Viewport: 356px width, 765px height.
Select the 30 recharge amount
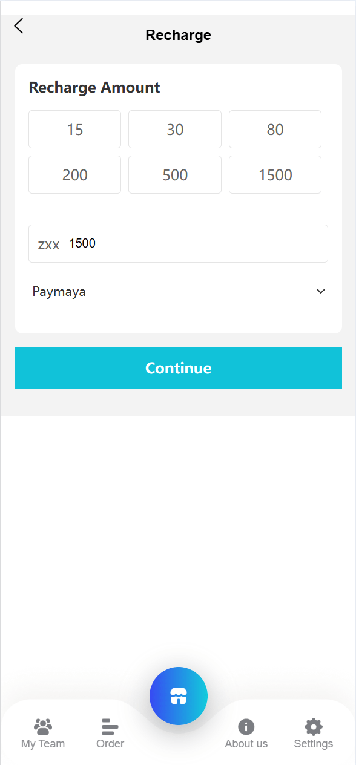(x=175, y=130)
